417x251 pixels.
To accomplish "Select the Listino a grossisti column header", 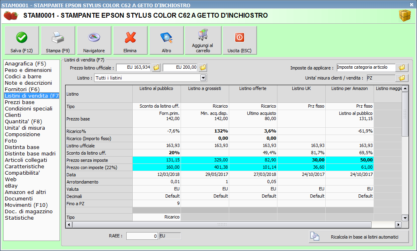I will point(205,94).
